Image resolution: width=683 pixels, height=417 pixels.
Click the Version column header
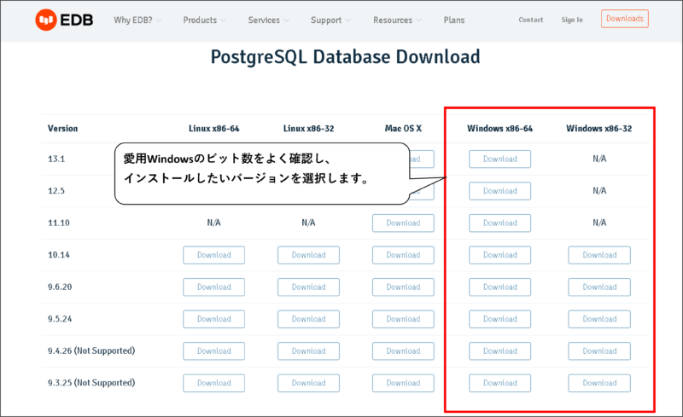(62, 129)
